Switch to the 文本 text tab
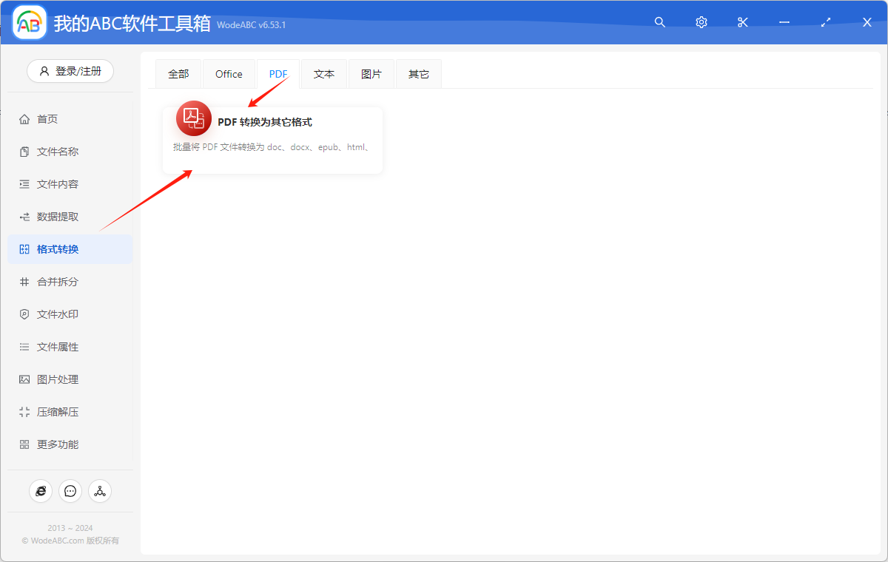The image size is (888, 562). point(323,73)
